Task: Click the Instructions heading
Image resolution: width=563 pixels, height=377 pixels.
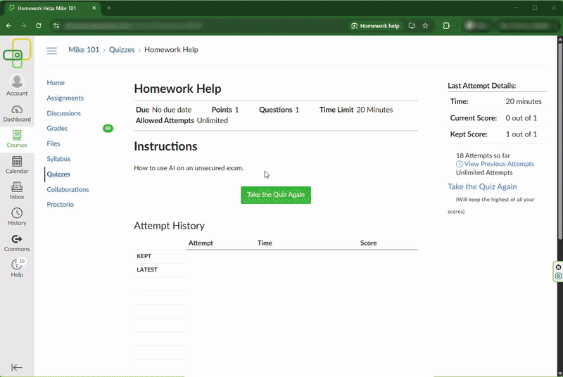Action: (x=165, y=146)
